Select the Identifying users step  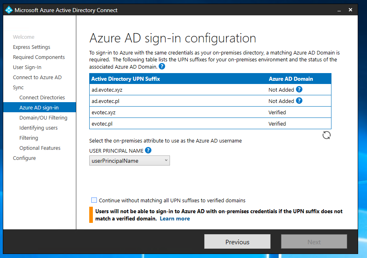[38, 128]
